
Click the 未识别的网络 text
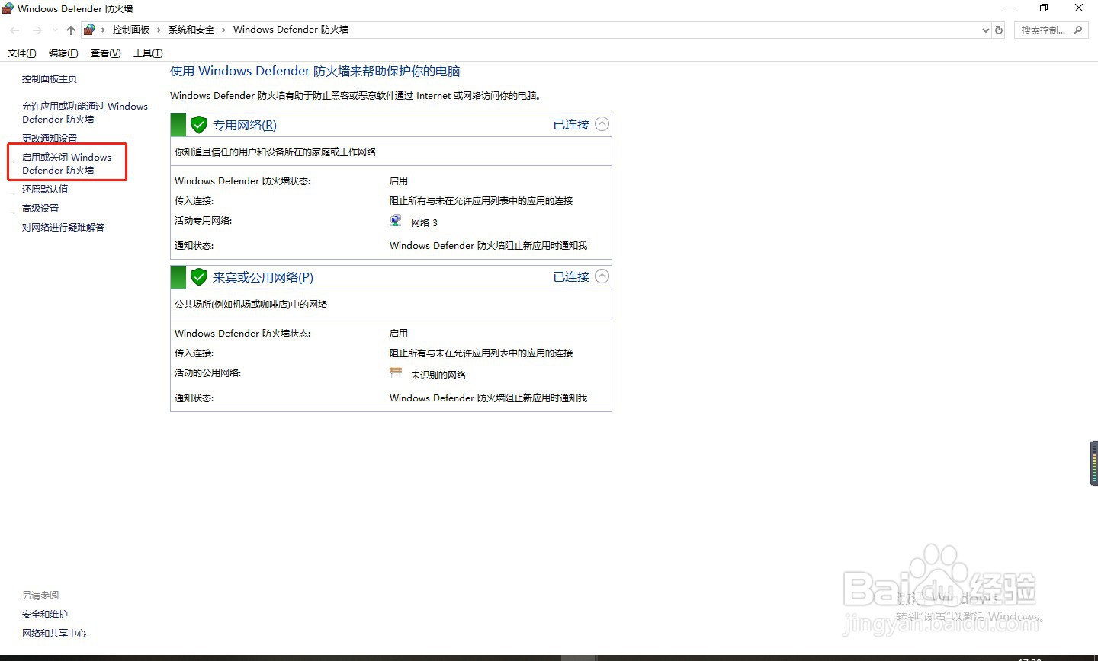pyautogui.click(x=438, y=375)
